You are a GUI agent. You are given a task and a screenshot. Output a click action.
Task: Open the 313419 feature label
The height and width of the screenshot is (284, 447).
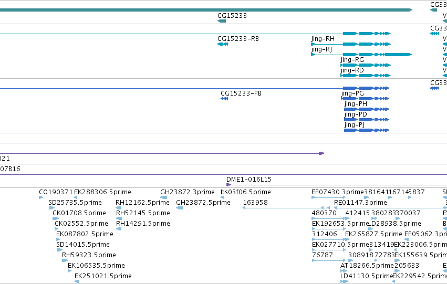click(x=382, y=245)
